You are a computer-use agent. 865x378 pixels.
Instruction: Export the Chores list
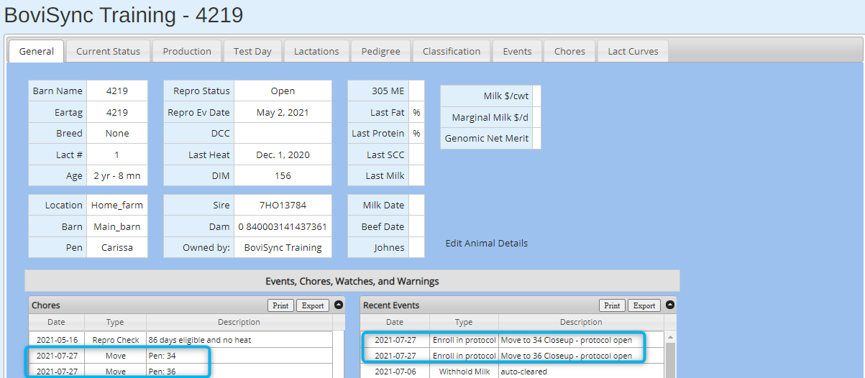pyautogui.click(x=313, y=305)
